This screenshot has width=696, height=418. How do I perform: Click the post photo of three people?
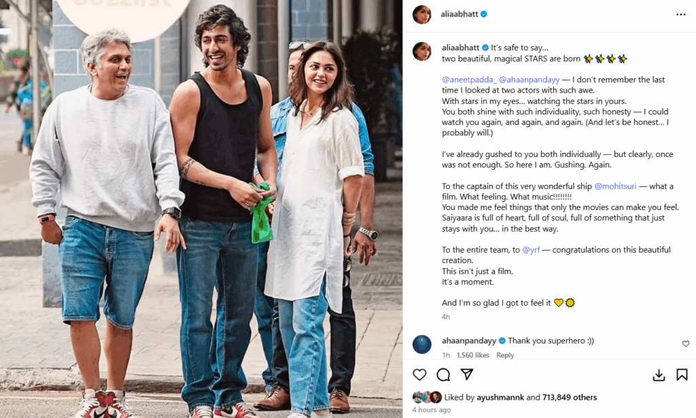click(201, 209)
